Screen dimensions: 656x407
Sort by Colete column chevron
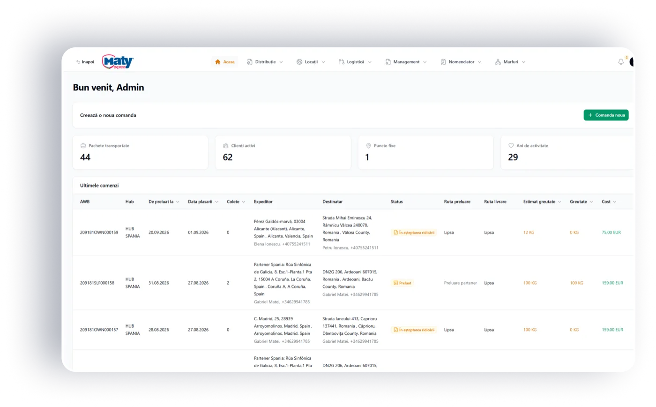[243, 202]
